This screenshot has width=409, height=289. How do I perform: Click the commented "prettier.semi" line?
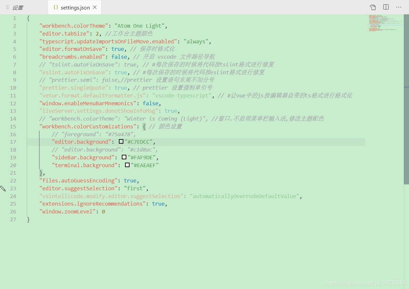[127, 80]
